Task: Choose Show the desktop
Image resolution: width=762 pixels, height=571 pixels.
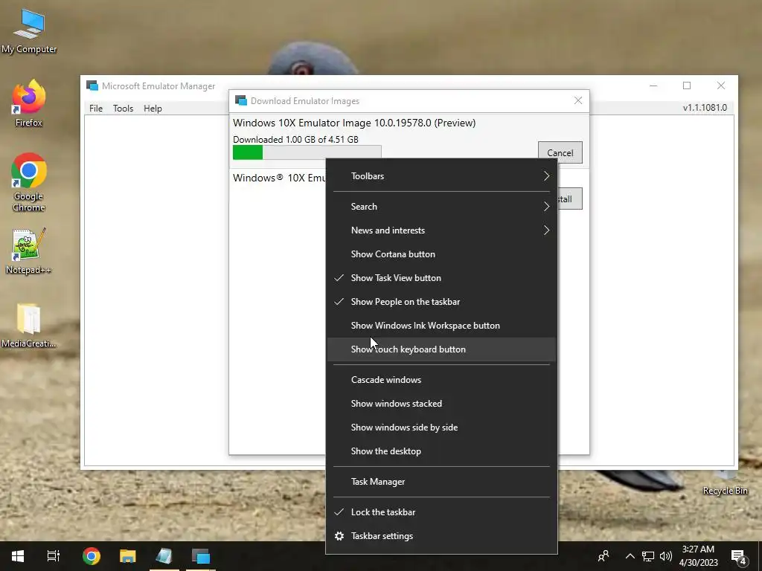Action: 441,451
